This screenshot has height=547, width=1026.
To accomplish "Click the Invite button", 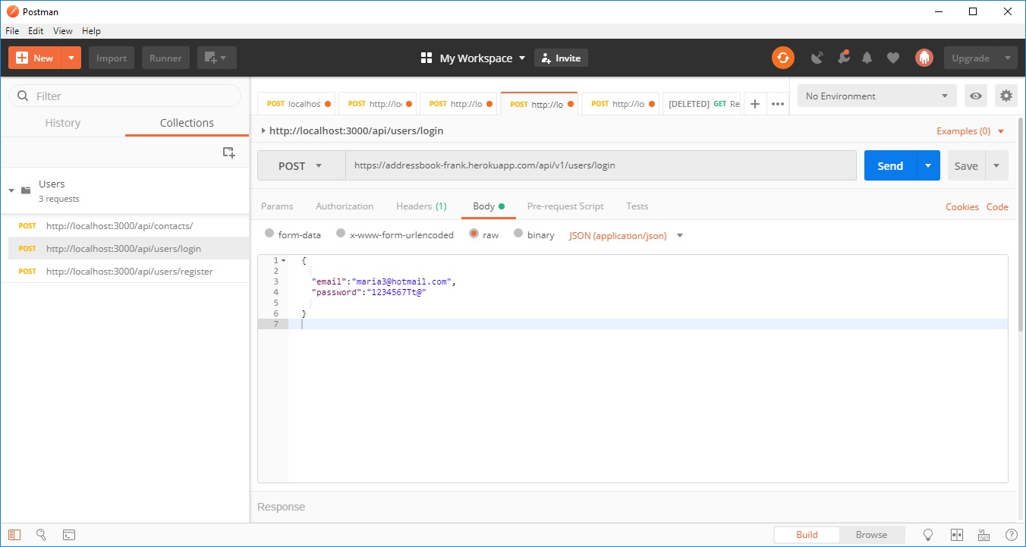I will (561, 58).
